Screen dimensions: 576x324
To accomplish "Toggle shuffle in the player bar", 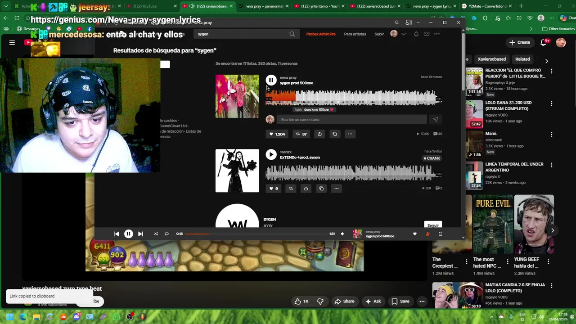I will 156,234.
